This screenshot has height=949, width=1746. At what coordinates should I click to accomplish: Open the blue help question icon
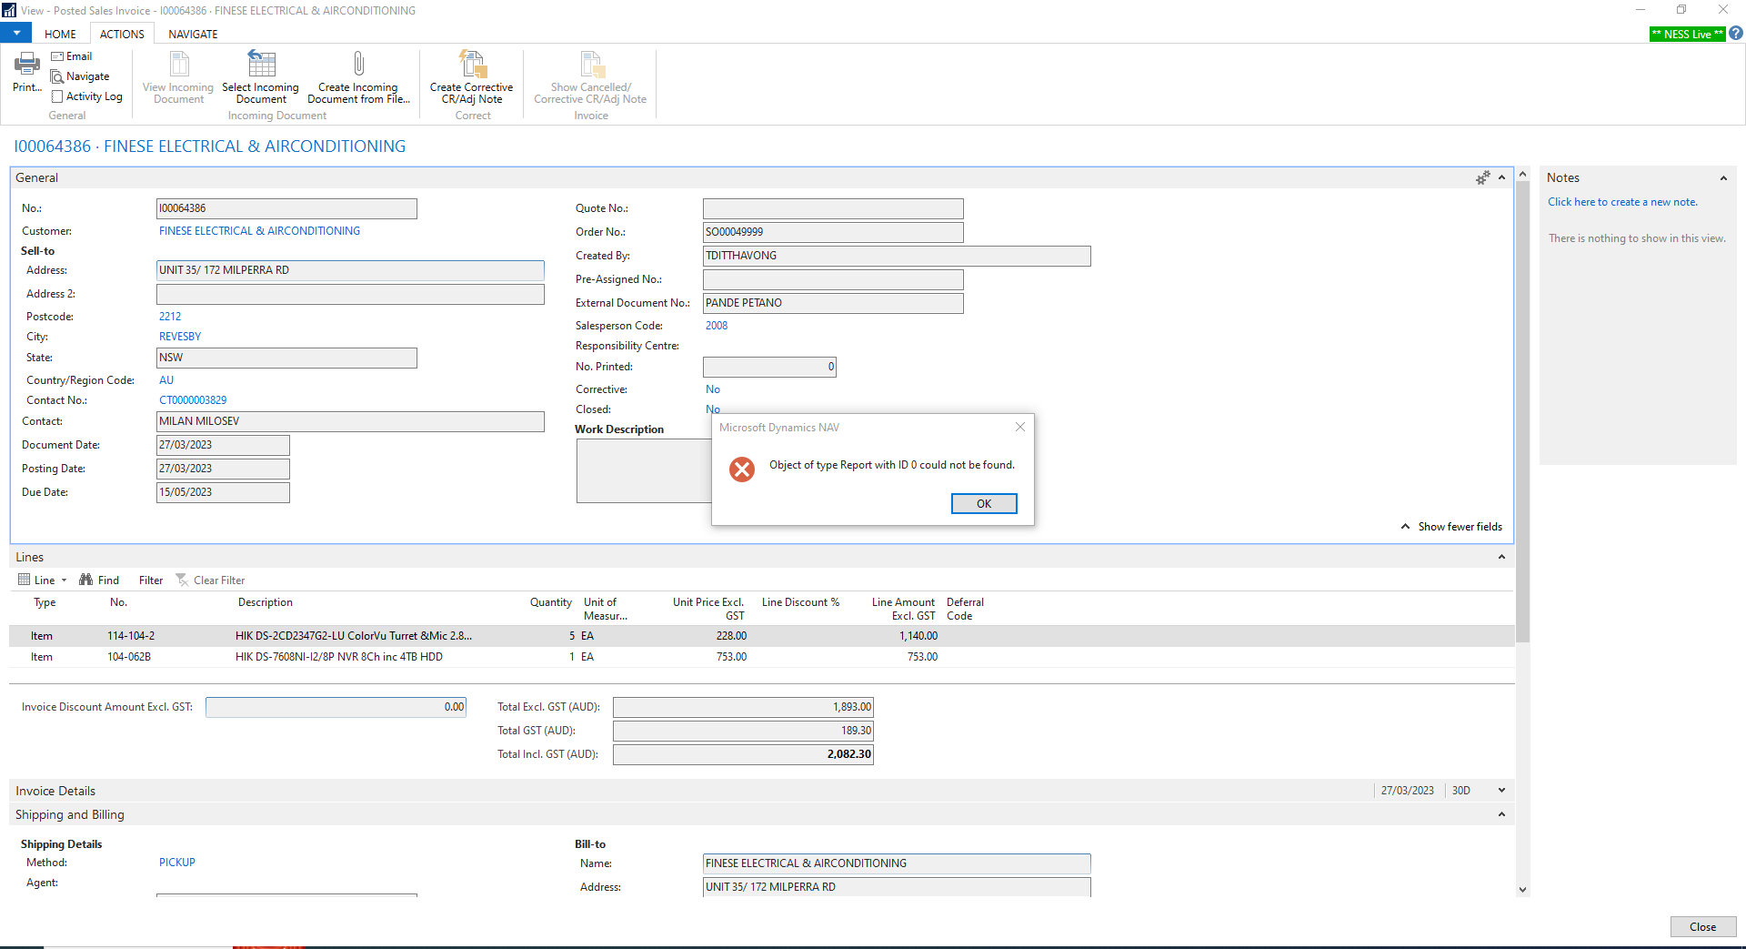[1736, 34]
